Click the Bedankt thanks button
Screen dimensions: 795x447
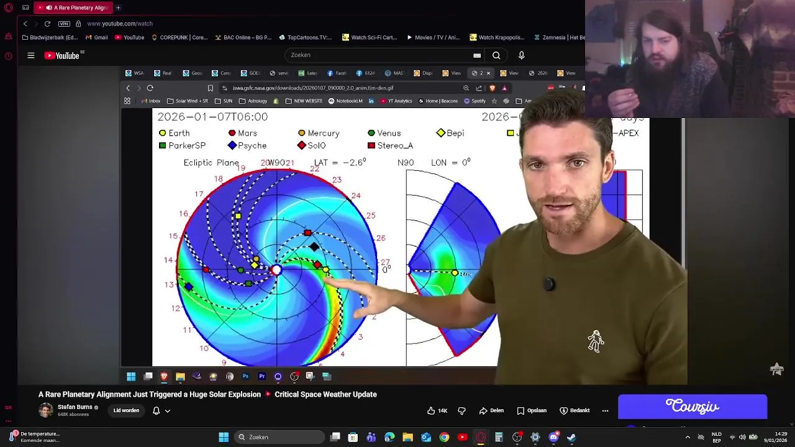(x=575, y=410)
